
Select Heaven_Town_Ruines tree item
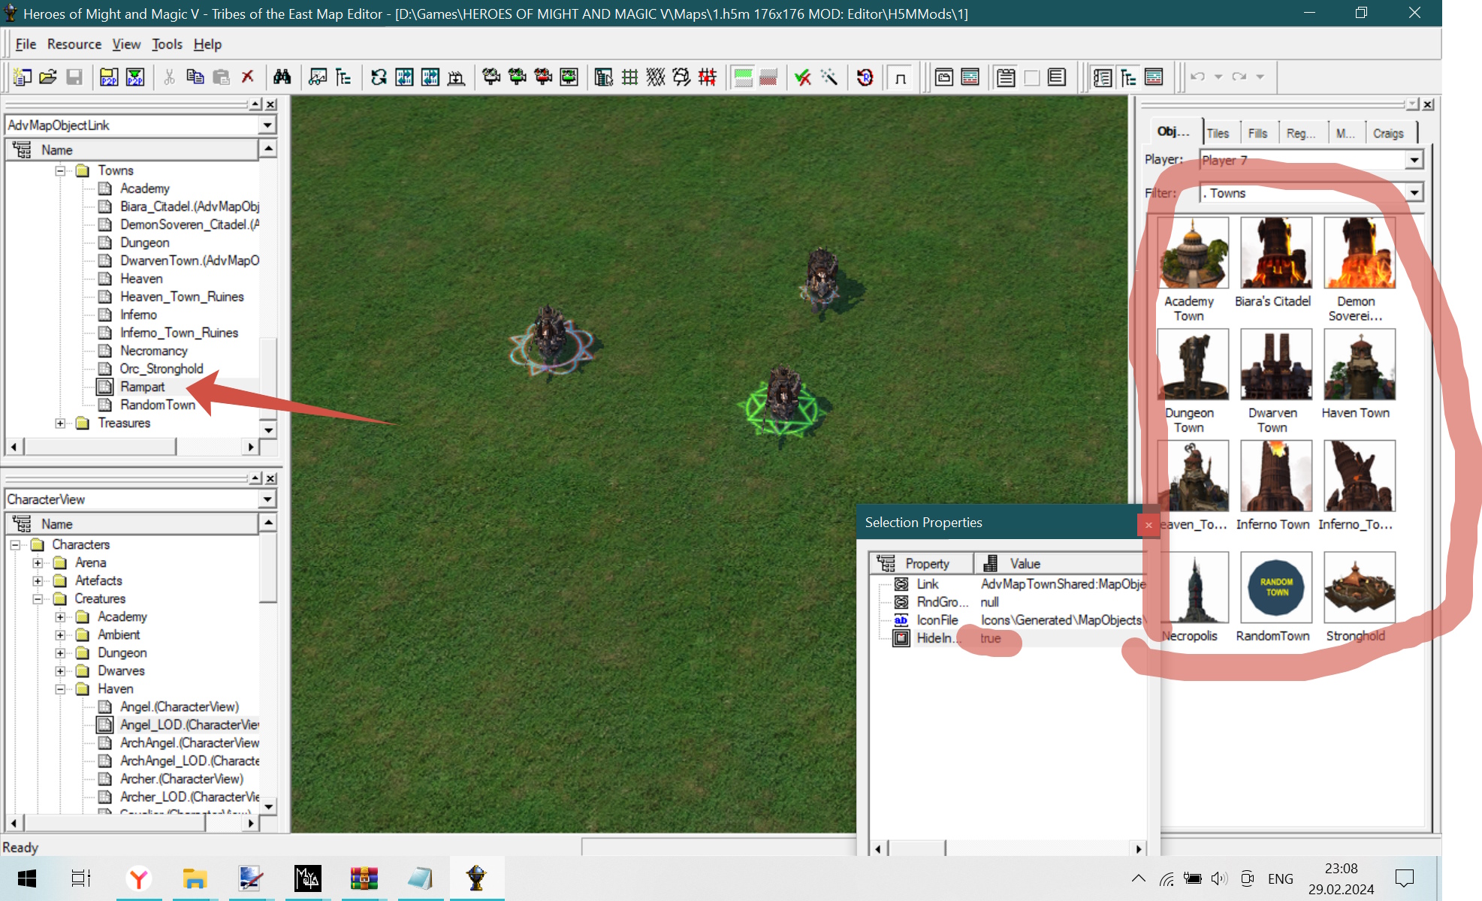pyautogui.click(x=182, y=297)
